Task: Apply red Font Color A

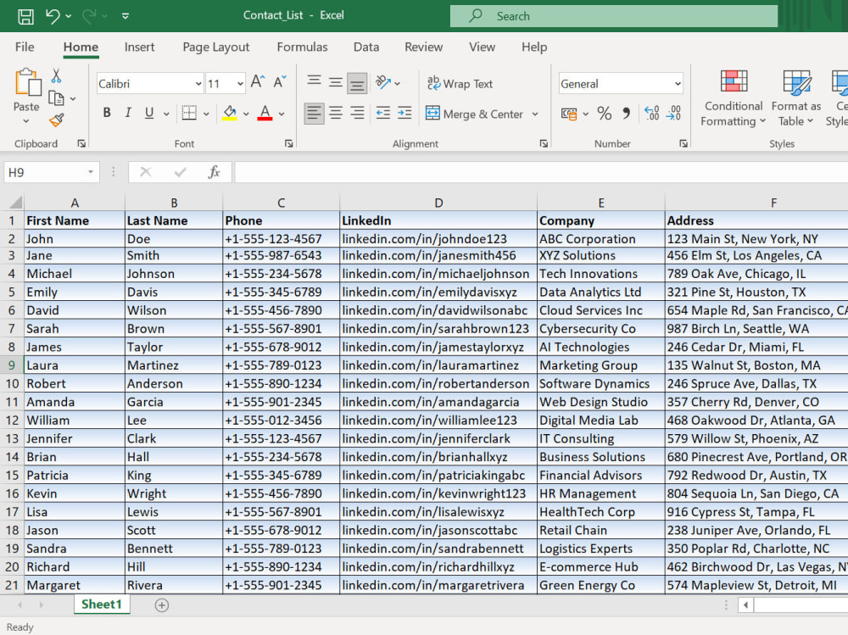Action: click(265, 113)
